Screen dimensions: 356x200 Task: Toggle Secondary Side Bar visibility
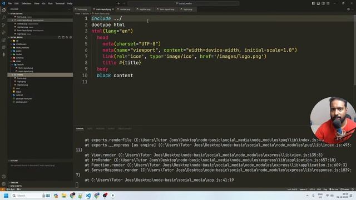point(323,3)
